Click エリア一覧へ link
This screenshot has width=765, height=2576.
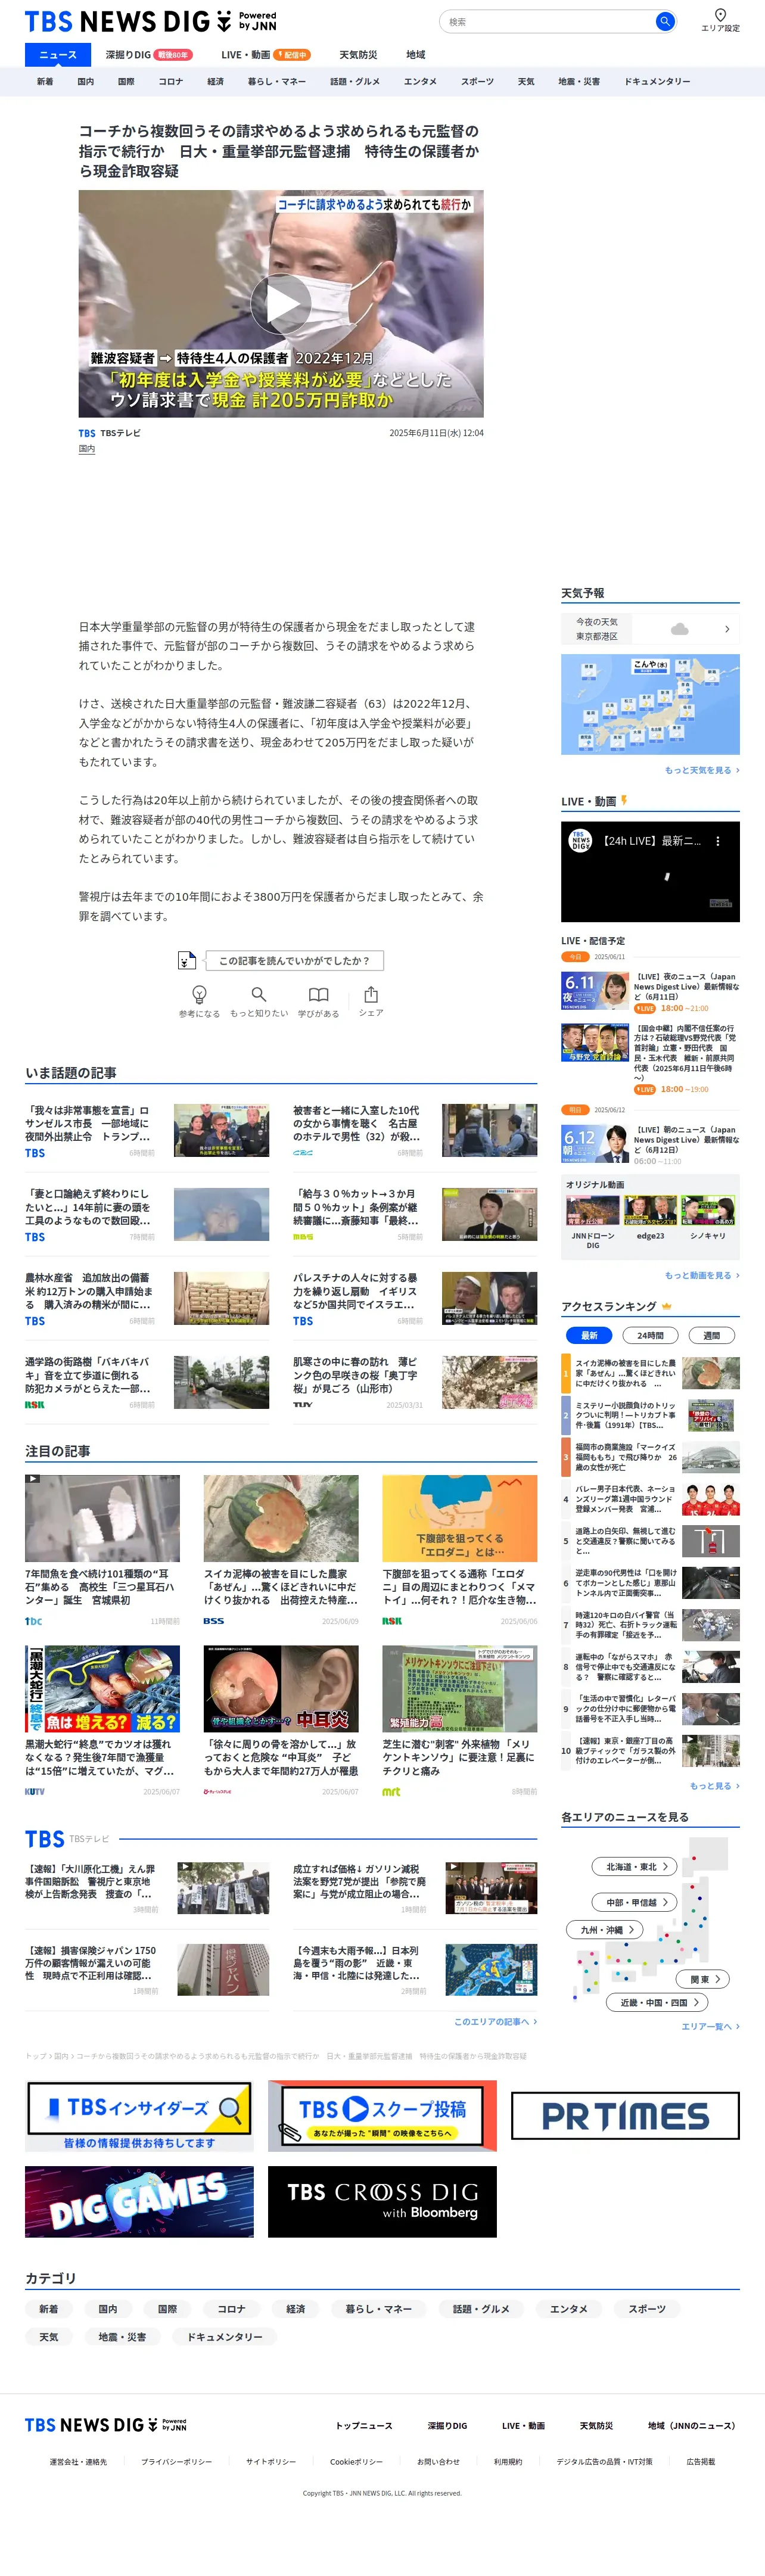point(710,2026)
